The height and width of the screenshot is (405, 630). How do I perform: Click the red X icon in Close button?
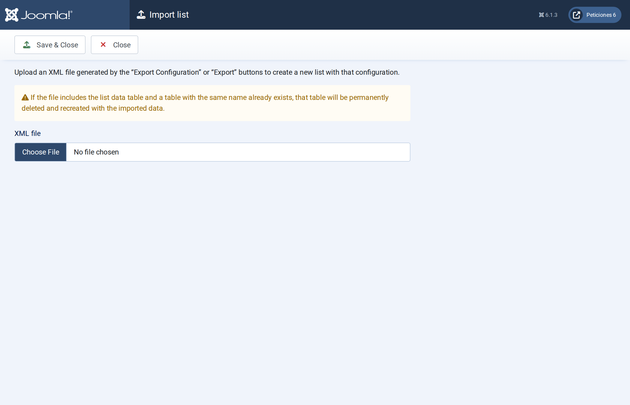point(103,44)
